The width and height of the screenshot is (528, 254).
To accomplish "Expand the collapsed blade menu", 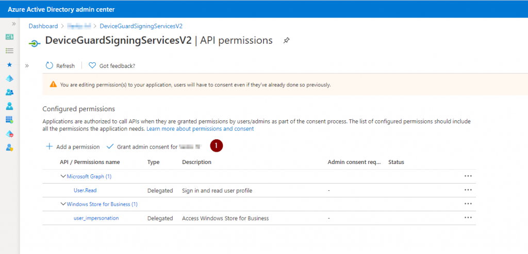I will 27,65.
